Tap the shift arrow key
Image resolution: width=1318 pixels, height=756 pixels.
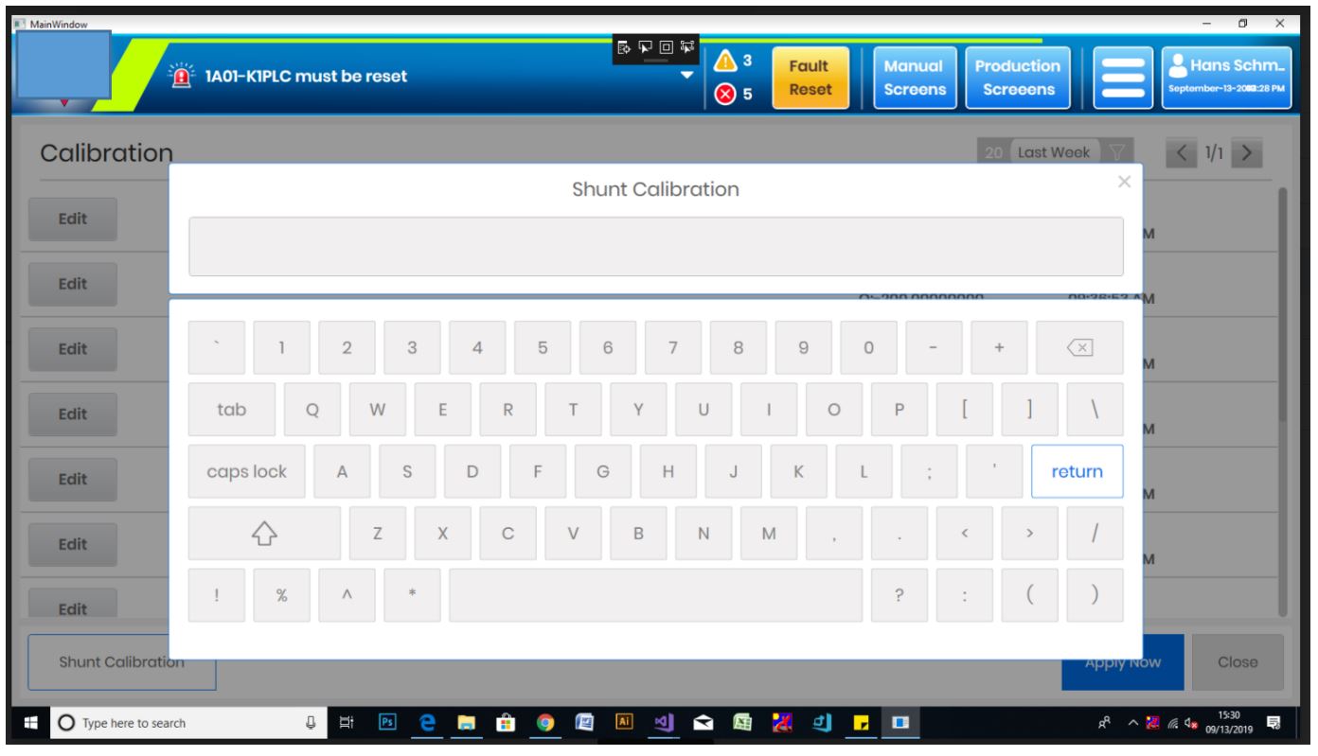point(263,534)
